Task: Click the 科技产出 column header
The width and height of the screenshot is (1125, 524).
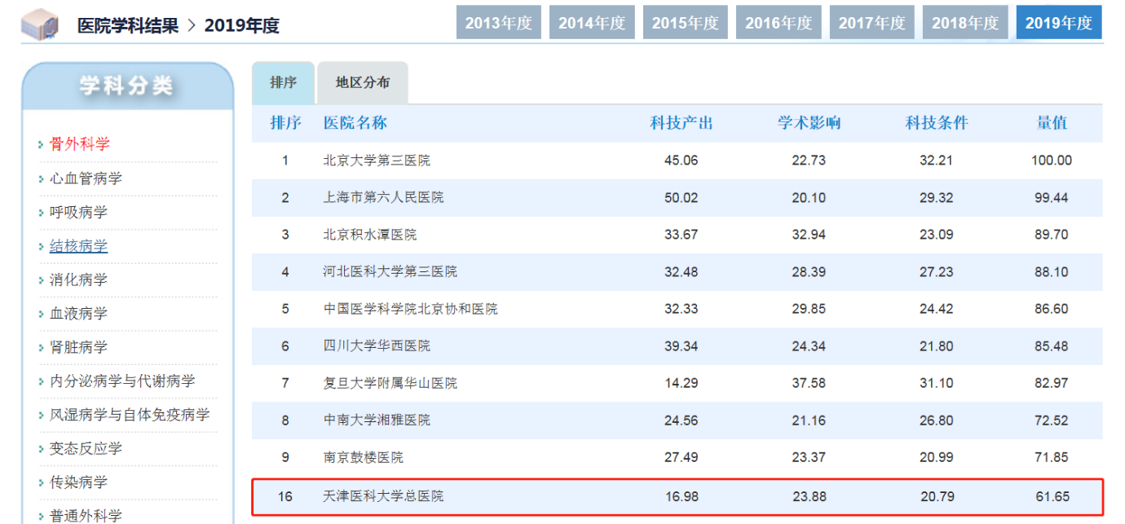Action: (682, 123)
